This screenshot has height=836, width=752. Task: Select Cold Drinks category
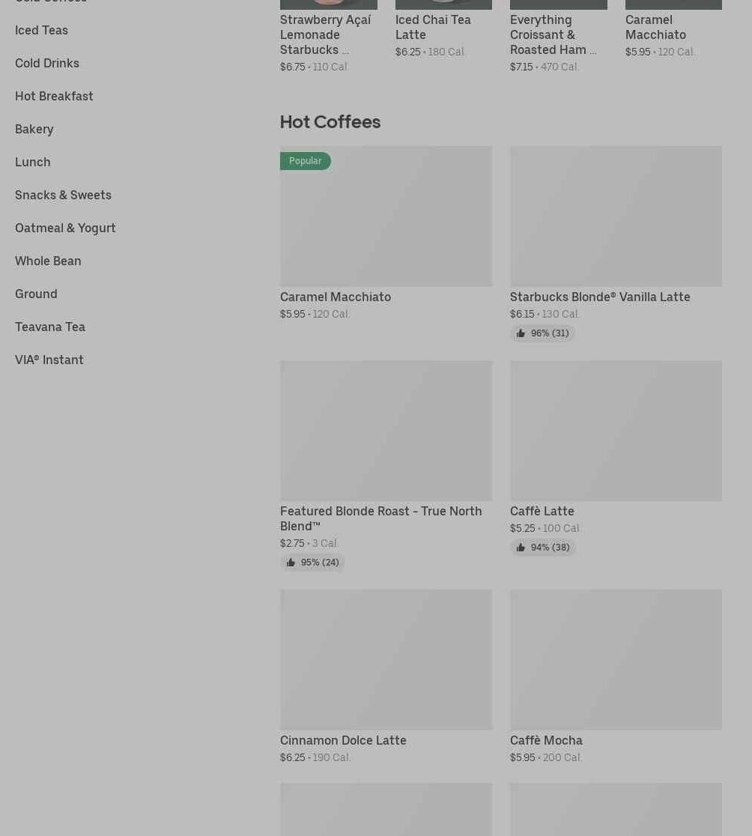(x=47, y=63)
